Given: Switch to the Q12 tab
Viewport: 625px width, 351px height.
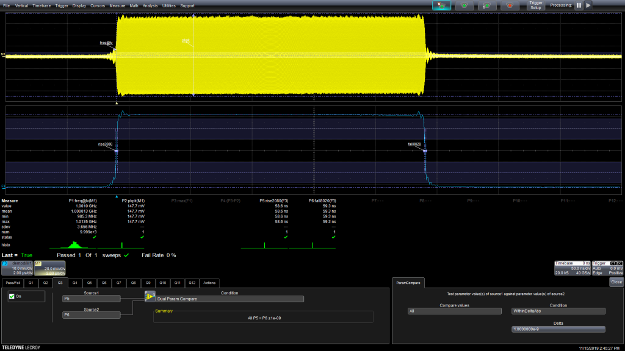Looking at the screenshot, I should [x=192, y=283].
